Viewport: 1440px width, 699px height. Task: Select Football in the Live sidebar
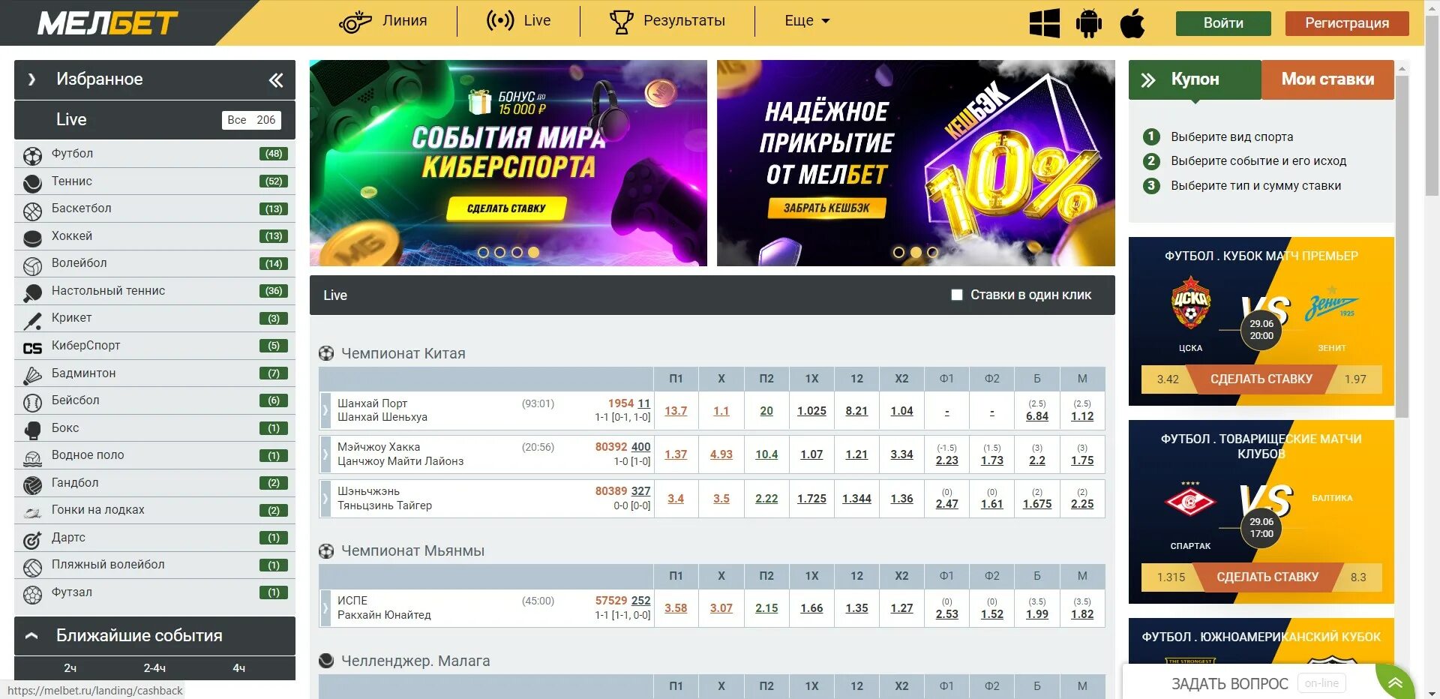[x=154, y=154]
